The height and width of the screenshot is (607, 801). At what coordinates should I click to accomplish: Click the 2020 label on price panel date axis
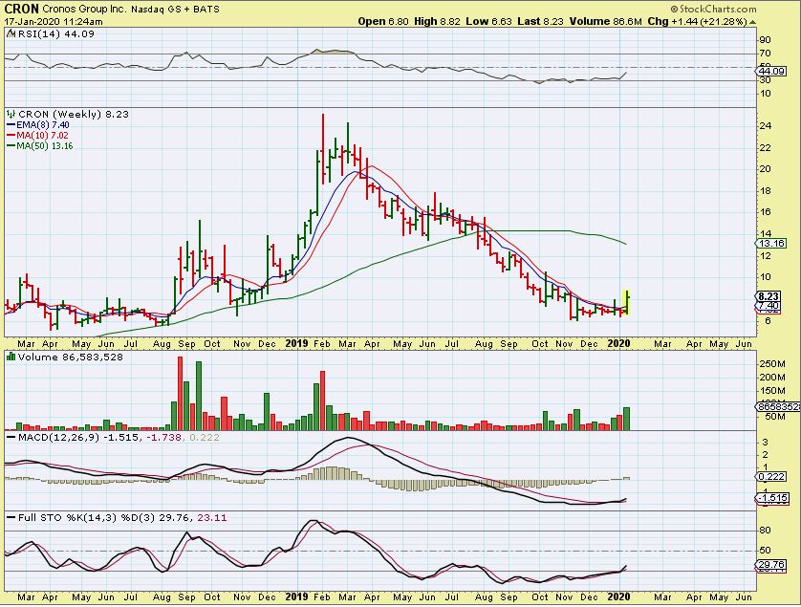coord(618,344)
